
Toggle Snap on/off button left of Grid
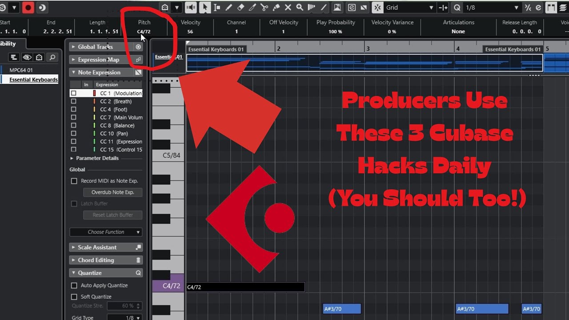tap(377, 8)
